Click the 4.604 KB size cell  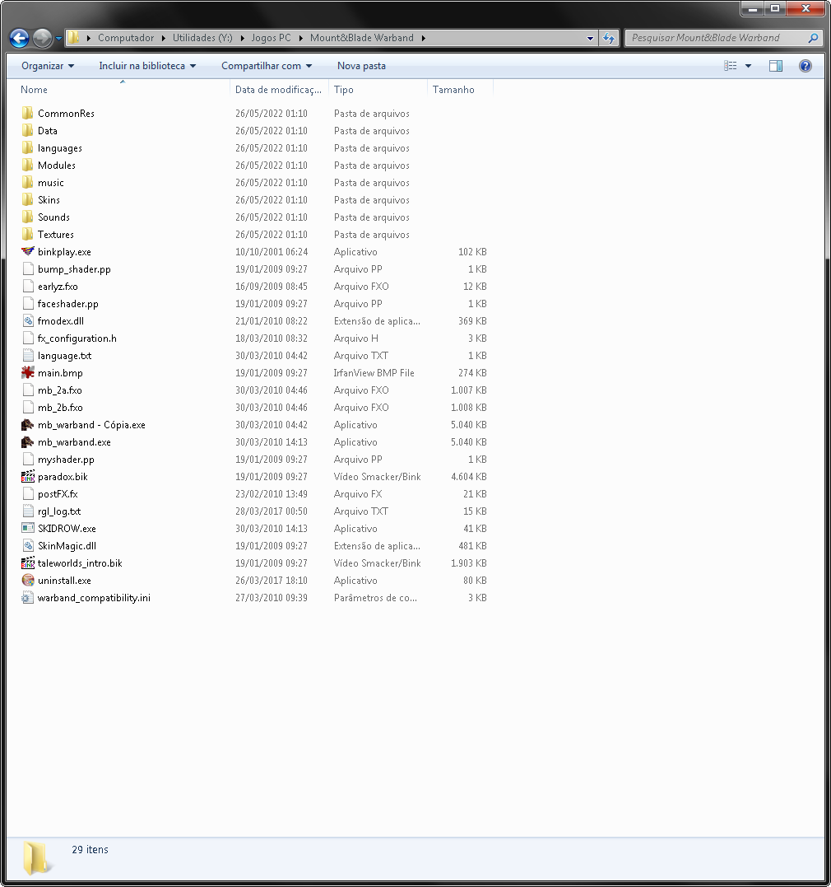pyautogui.click(x=469, y=477)
